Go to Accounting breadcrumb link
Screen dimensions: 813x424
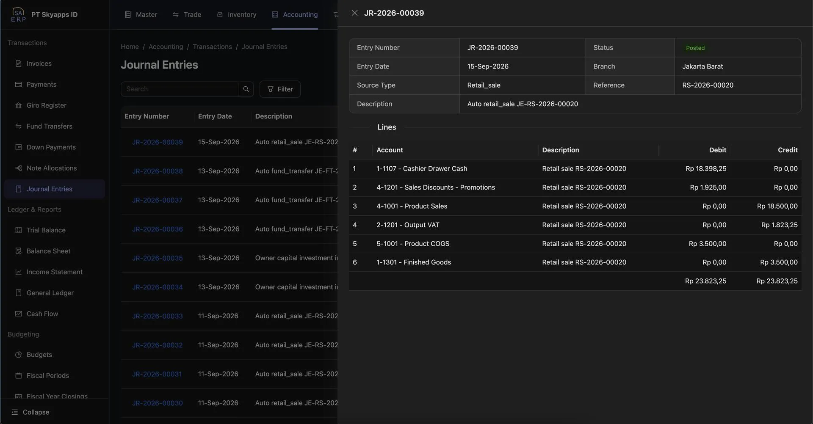(x=166, y=47)
